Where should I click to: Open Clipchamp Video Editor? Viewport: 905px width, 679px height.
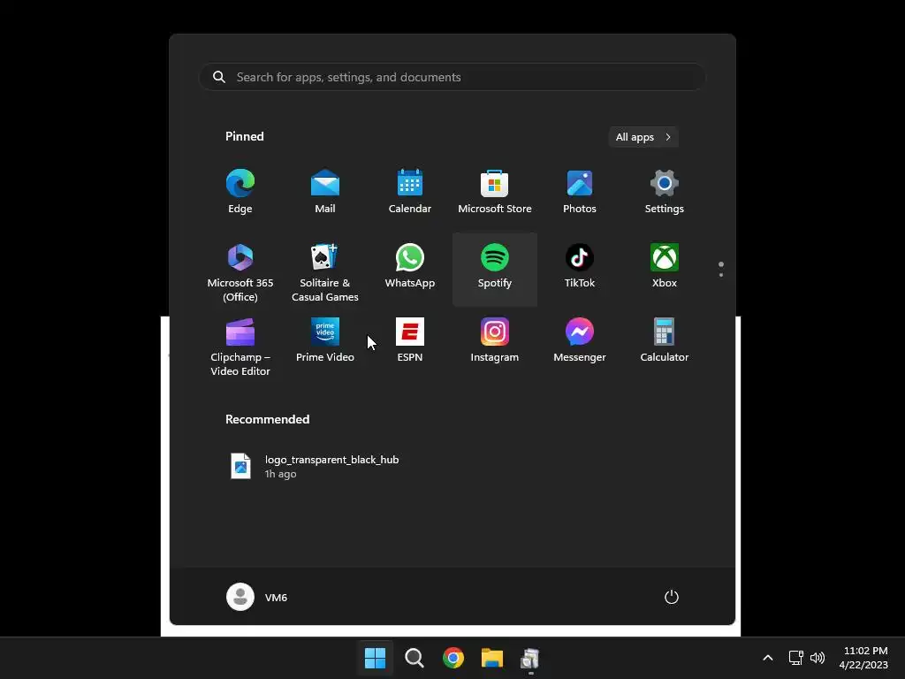click(240, 344)
